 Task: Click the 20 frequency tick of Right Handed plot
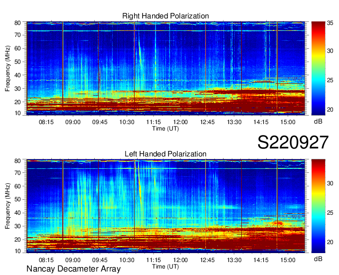pos(17,102)
